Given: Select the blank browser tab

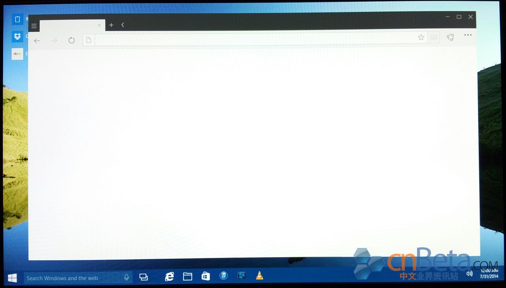Looking at the screenshot, I should (68, 25).
